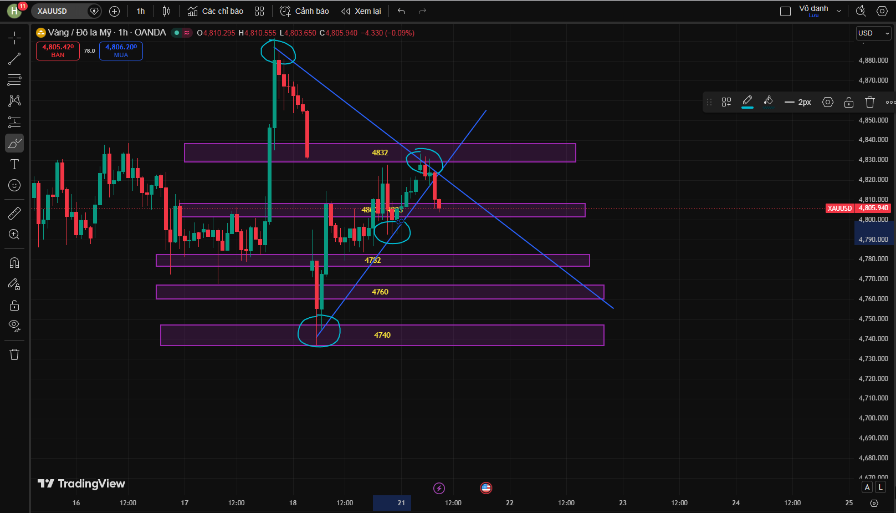
Task: Hide all drawings with eye icon
Action: click(14, 326)
